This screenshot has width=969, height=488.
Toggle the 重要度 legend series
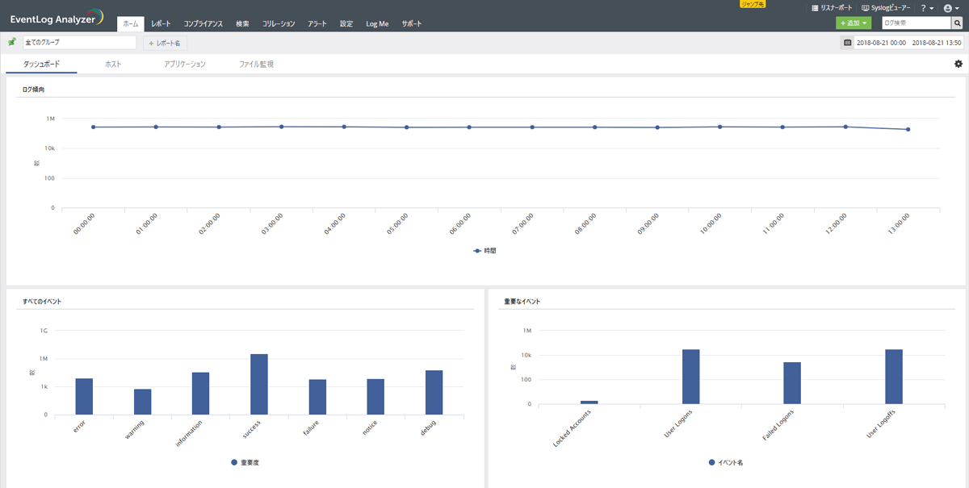pos(245,463)
